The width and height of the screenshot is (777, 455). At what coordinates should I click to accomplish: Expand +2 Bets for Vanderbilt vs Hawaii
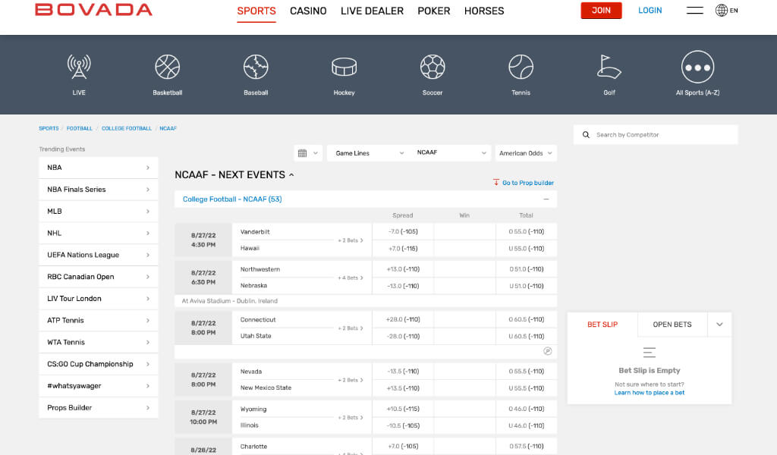(351, 240)
